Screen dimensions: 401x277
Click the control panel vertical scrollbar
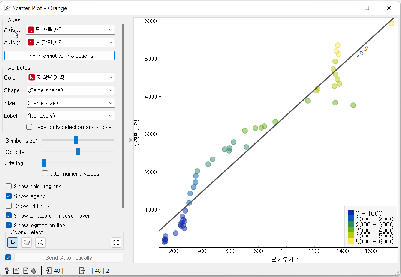tap(123, 116)
